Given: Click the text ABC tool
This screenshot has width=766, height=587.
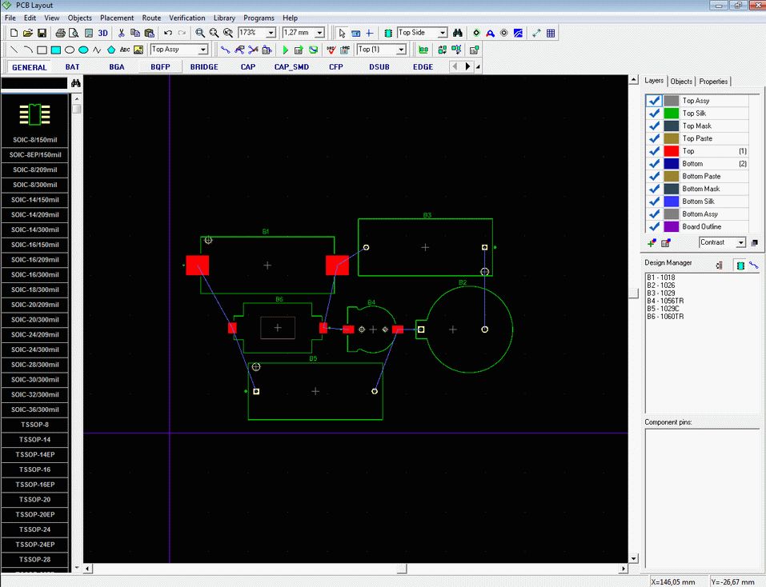Looking at the screenshot, I should 125,50.
